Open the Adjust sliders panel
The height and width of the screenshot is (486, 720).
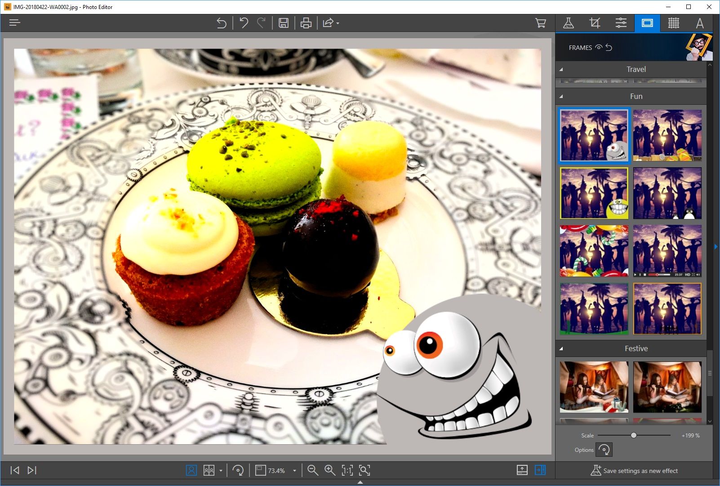coord(622,23)
